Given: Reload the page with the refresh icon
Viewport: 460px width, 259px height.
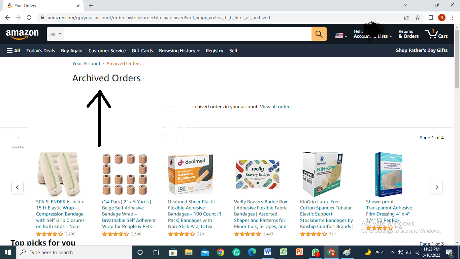Looking at the screenshot, I should pos(29,18).
